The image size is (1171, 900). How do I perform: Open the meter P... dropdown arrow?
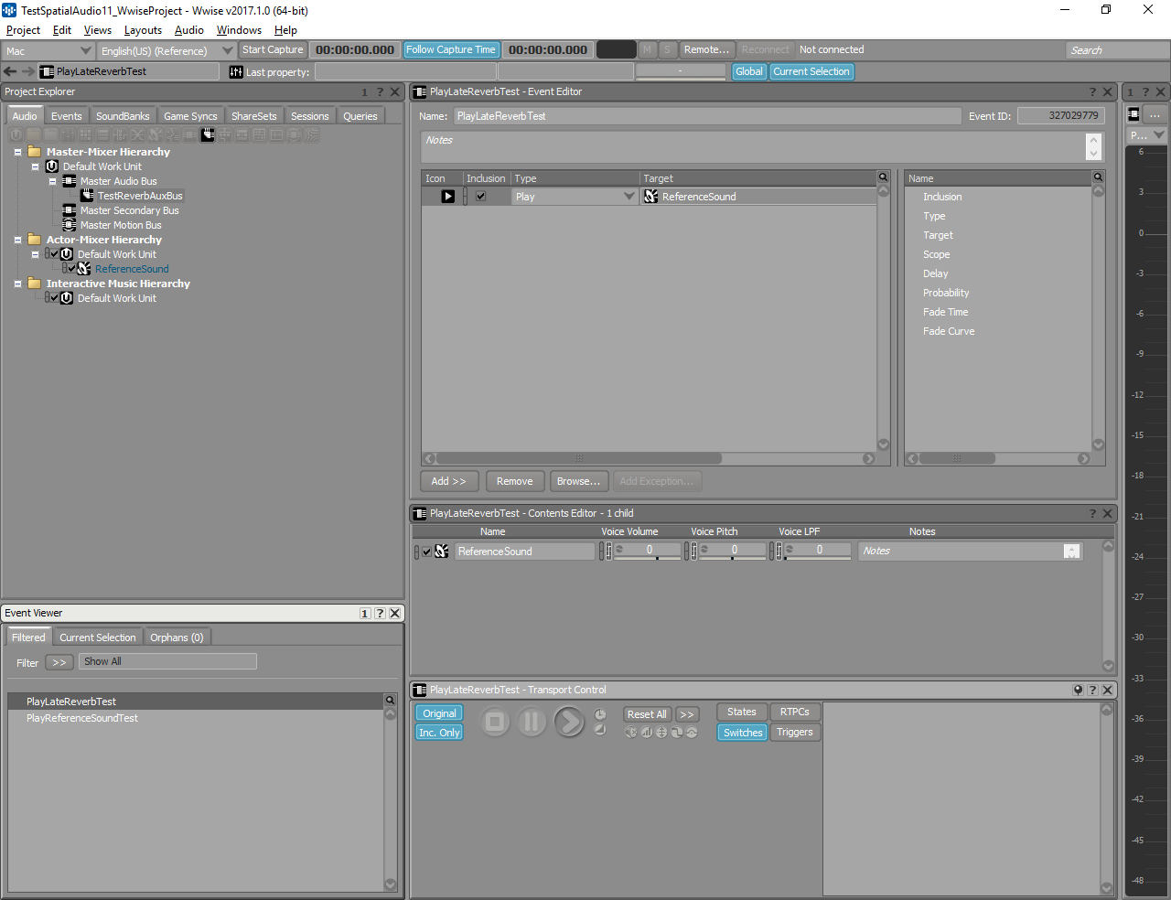coord(1159,134)
